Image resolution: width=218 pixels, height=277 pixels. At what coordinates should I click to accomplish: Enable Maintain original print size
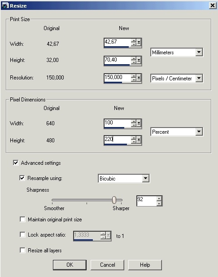(x=22, y=220)
